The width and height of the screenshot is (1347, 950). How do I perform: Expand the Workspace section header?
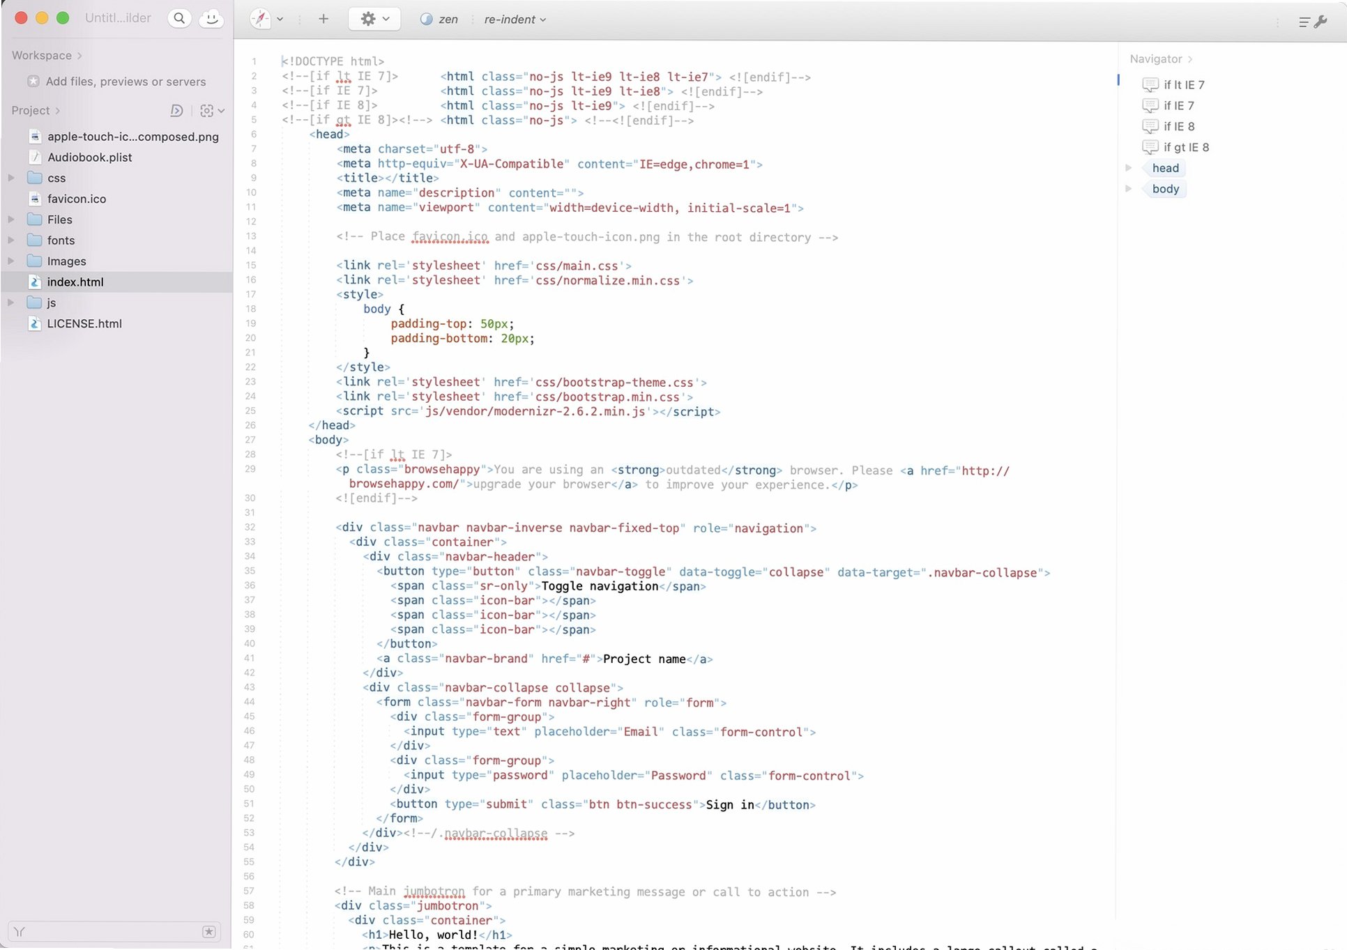point(47,55)
